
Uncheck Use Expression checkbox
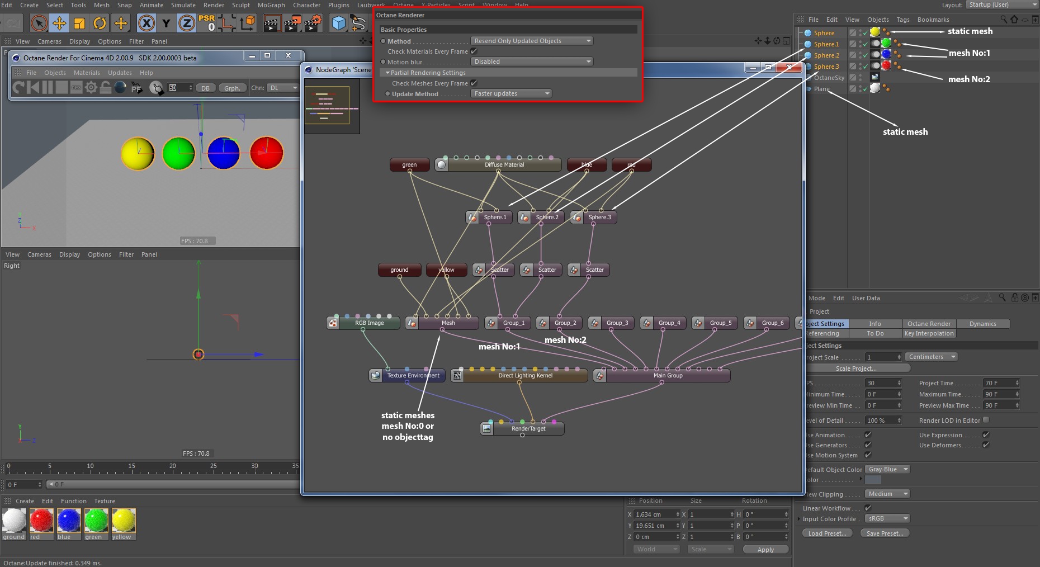pyautogui.click(x=986, y=434)
